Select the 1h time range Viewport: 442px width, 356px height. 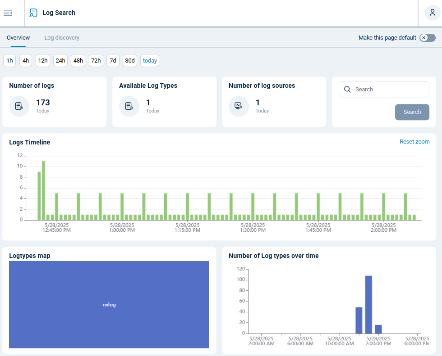(x=9, y=60)
